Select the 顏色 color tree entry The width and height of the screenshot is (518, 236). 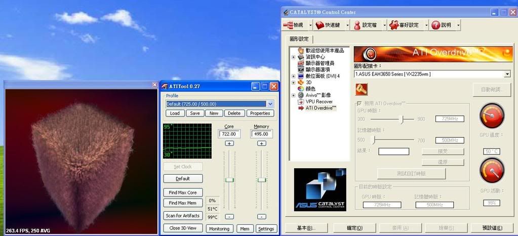click(310, 89)
